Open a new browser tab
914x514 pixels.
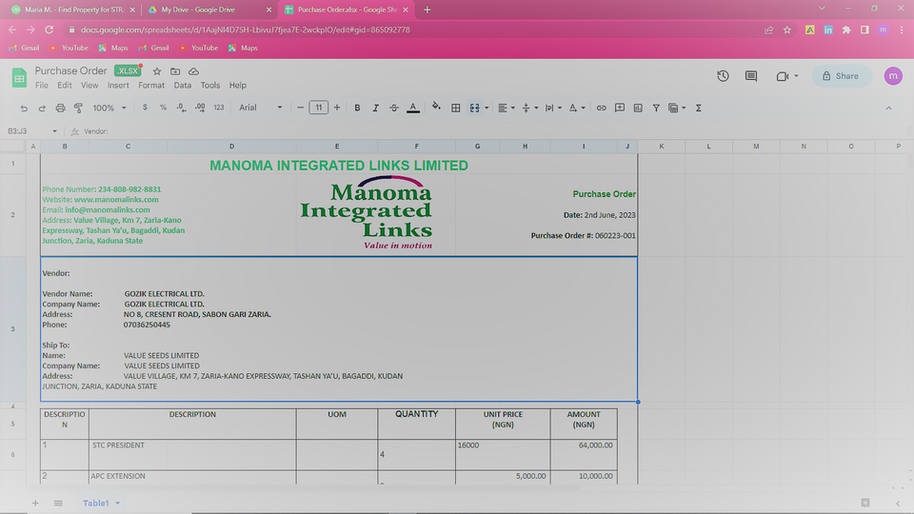point(427,10)
